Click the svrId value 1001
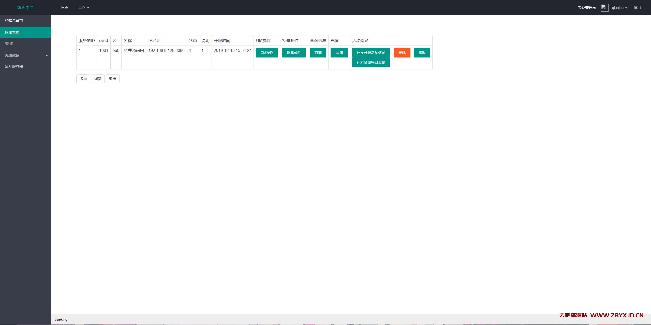The width and height of the screenshot is (651, 325). click(x=104, y=50)
